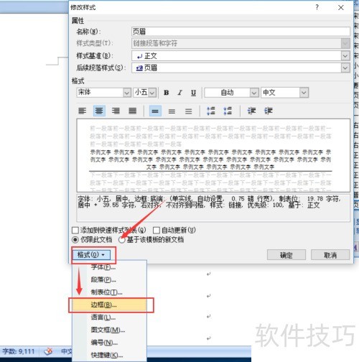Open the 中文 script dropdown
Viewport: 359px width, 362px height.
(304, 93)
